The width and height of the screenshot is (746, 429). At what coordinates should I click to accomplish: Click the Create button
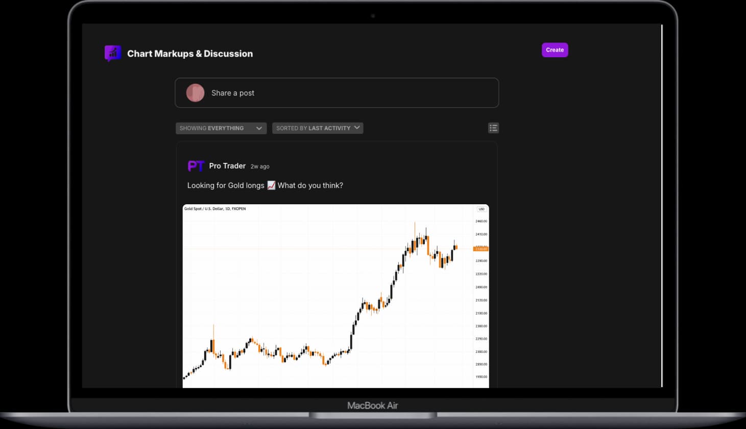pyautogui.click(x=555, y=50)
